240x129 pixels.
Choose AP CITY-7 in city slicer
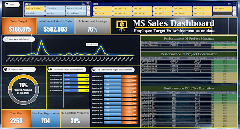coord(163,14)
